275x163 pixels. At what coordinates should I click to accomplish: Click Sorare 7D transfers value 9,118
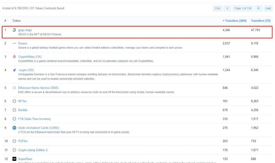[254, 43]
